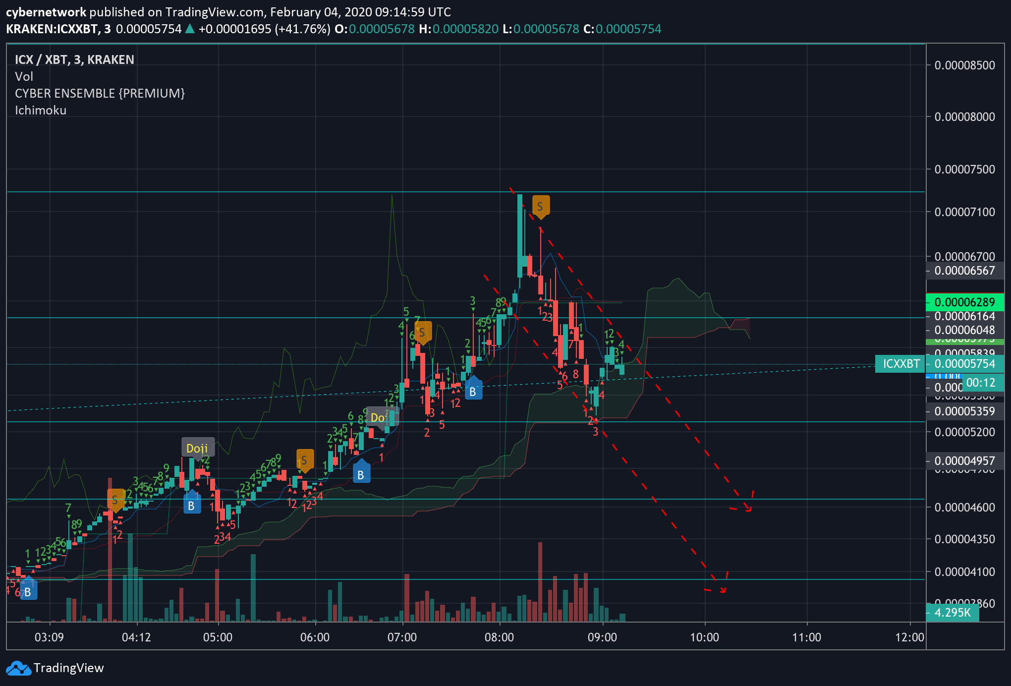Click the cybernetwork author name in the header
Screen dimensions: 1011x686
pyautogui.click(x=46, y=12)
